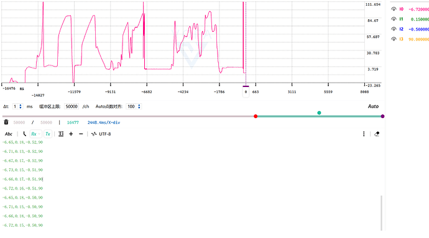This screenshot has height=238, width=429.
Task: Increase font size with plus icon
Action: tap(71, 134)
